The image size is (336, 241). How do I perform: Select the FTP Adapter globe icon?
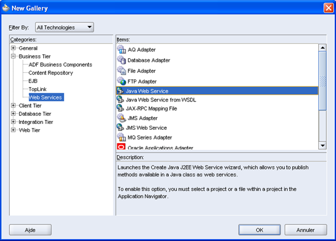click(121, 81)
